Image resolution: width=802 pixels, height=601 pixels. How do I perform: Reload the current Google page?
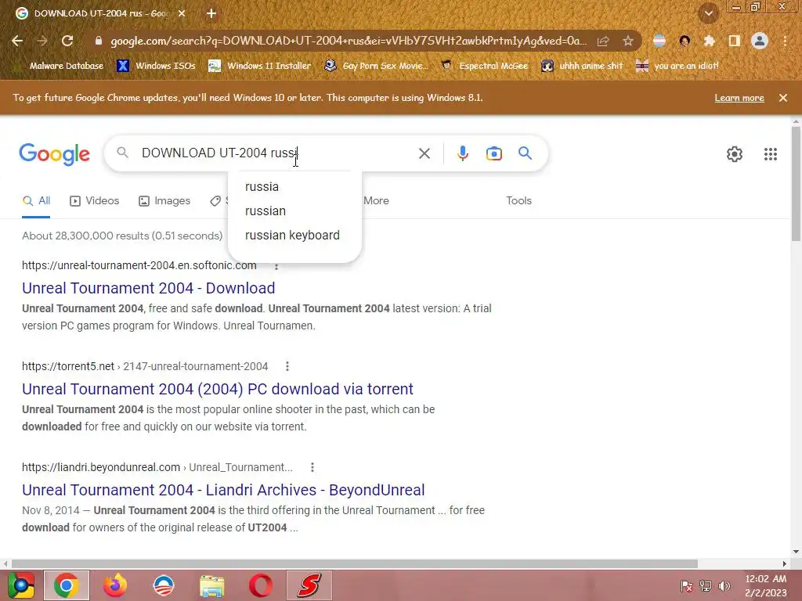(67, 41)
